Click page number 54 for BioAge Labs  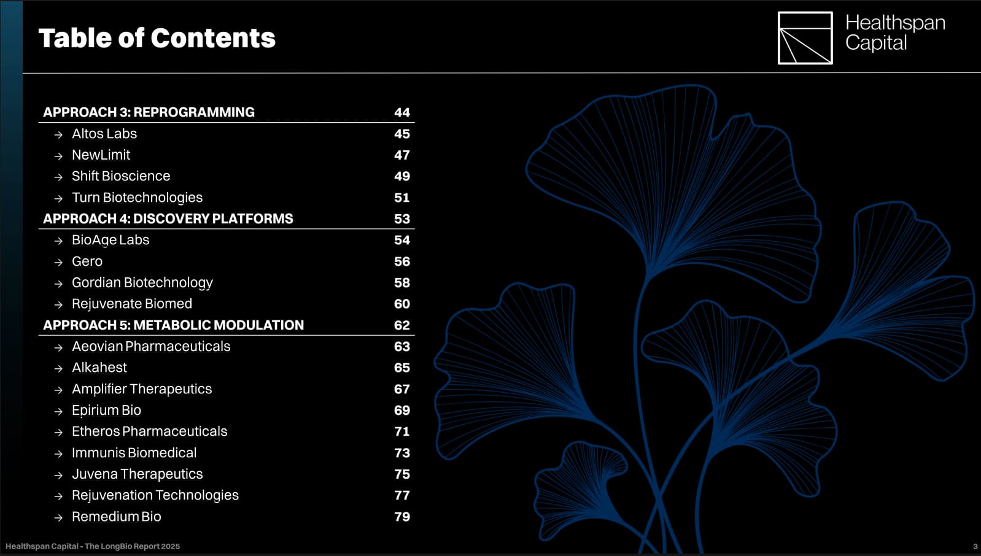click(402, 240)
